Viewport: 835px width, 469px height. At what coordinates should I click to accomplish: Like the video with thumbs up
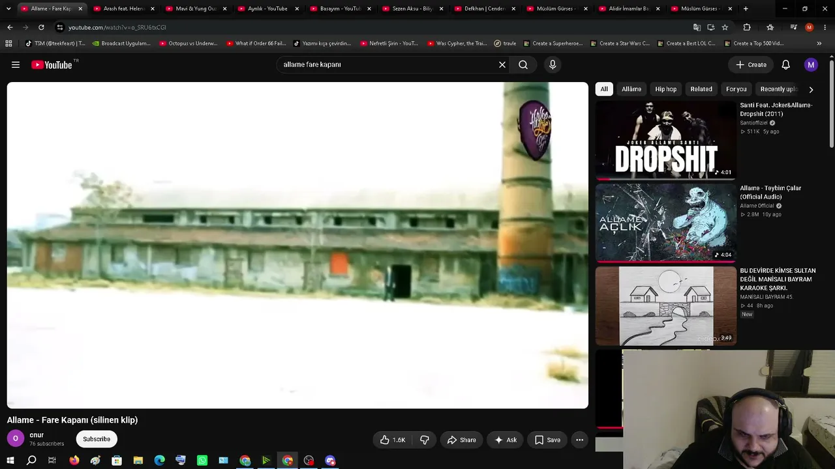tap(393, 440)
